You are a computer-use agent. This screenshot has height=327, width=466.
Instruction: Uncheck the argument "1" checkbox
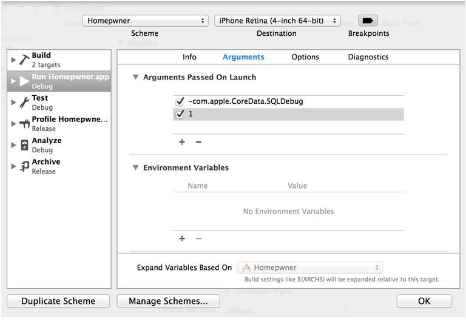180,114
